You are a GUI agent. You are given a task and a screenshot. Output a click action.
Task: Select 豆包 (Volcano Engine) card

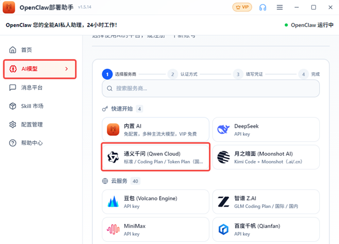pos(156,202)
